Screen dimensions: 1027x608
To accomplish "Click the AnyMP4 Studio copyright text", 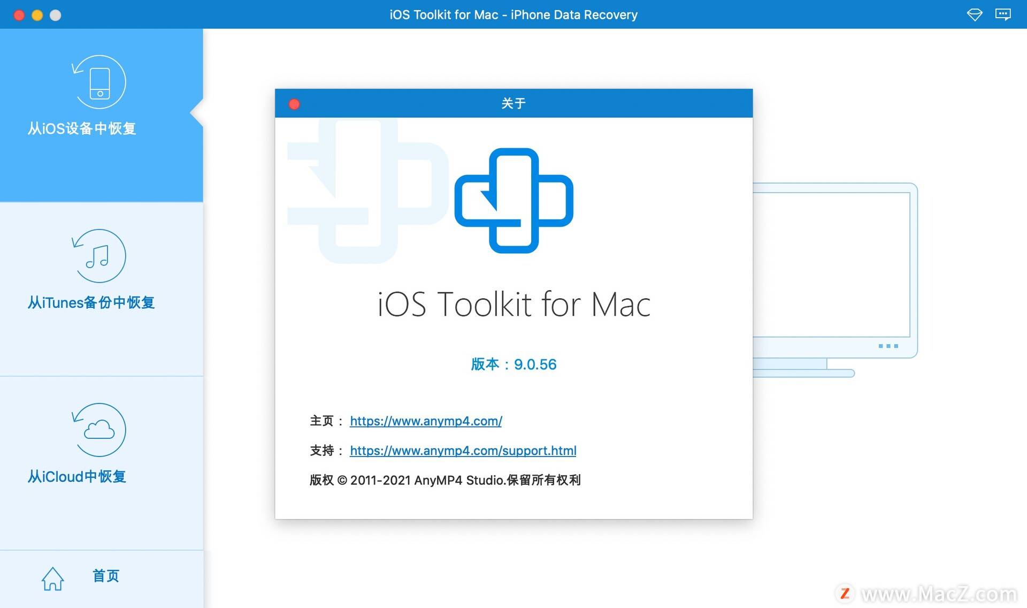I will pyautogui.click(x=446, y=480).
